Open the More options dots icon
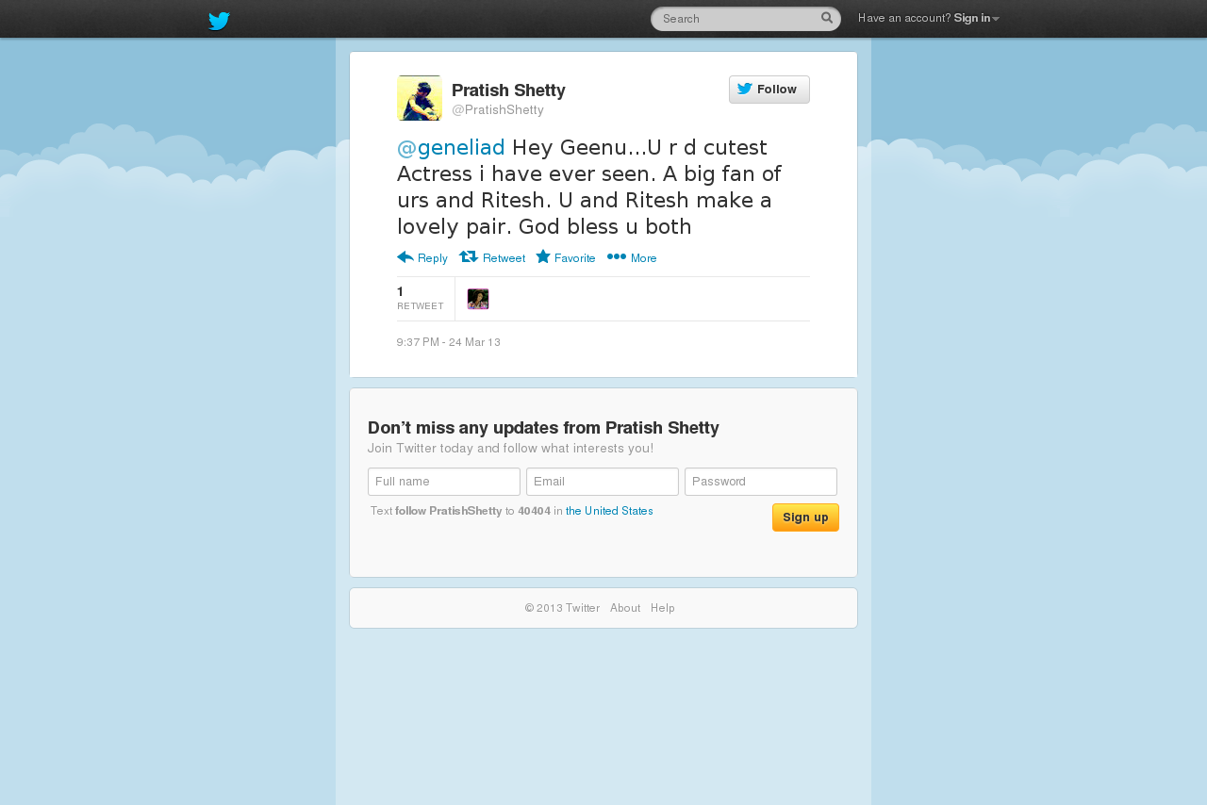1207x805 pixels. point(617,256)
